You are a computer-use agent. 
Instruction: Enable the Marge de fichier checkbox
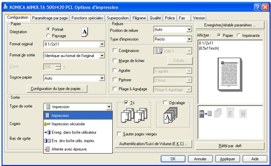click(x=115, y=60)
